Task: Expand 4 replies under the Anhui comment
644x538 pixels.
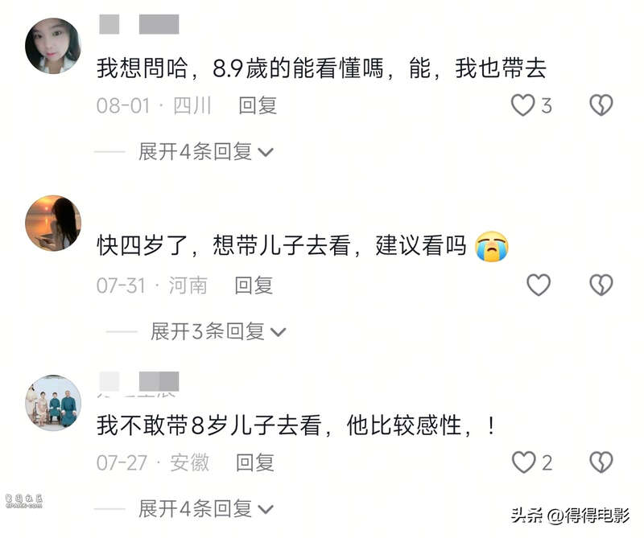Action: pos(205,509)
